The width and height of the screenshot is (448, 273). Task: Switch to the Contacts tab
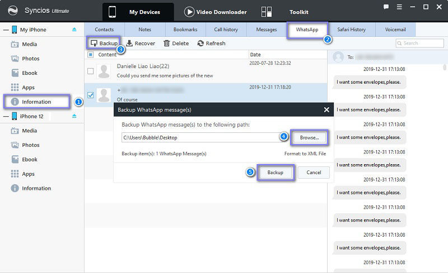pos(104,30)
